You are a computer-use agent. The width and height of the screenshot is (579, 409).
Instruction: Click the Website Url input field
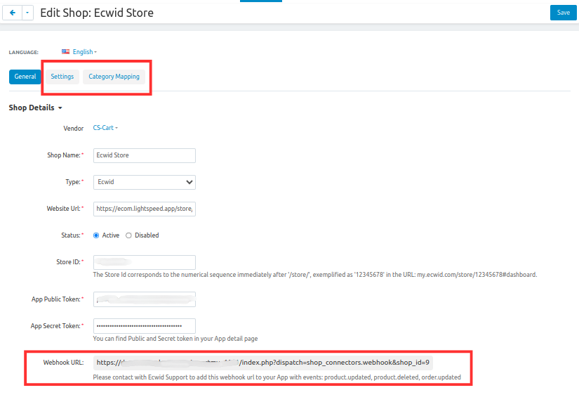point(145,209)
